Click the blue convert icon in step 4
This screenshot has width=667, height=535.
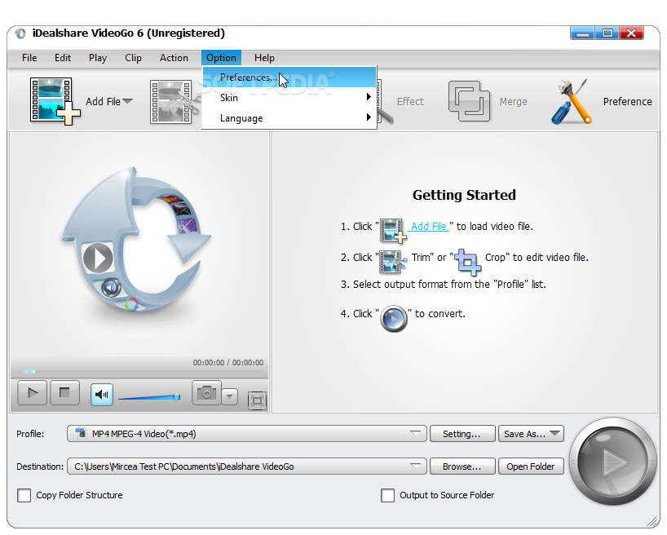(x=394, y=318)
